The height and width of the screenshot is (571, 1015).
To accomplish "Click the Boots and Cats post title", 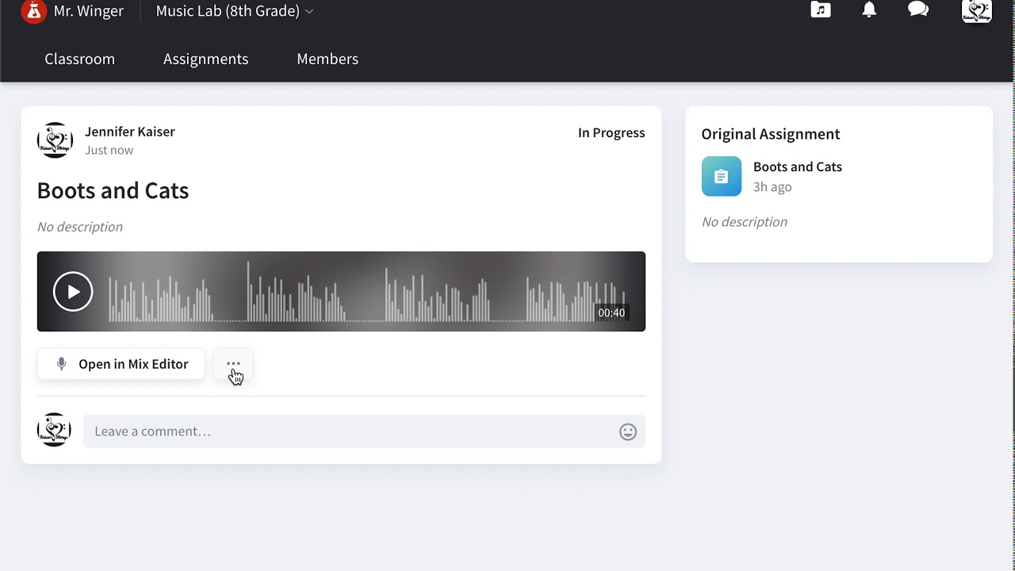I will click(x=113, y=190).
